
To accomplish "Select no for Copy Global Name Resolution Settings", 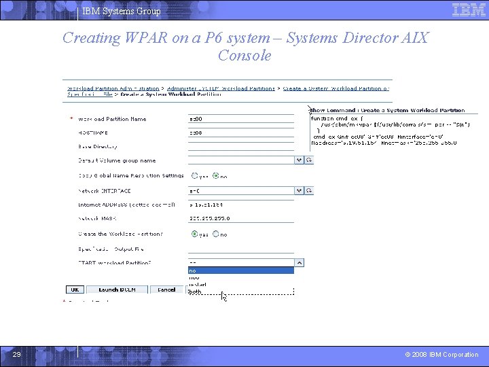I will point(215,176).
